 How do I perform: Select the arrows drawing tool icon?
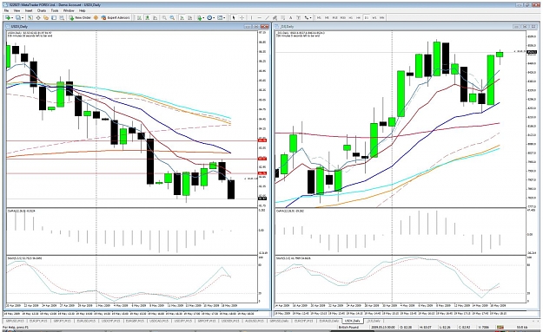pyautogui.click(x=306, y=17)
